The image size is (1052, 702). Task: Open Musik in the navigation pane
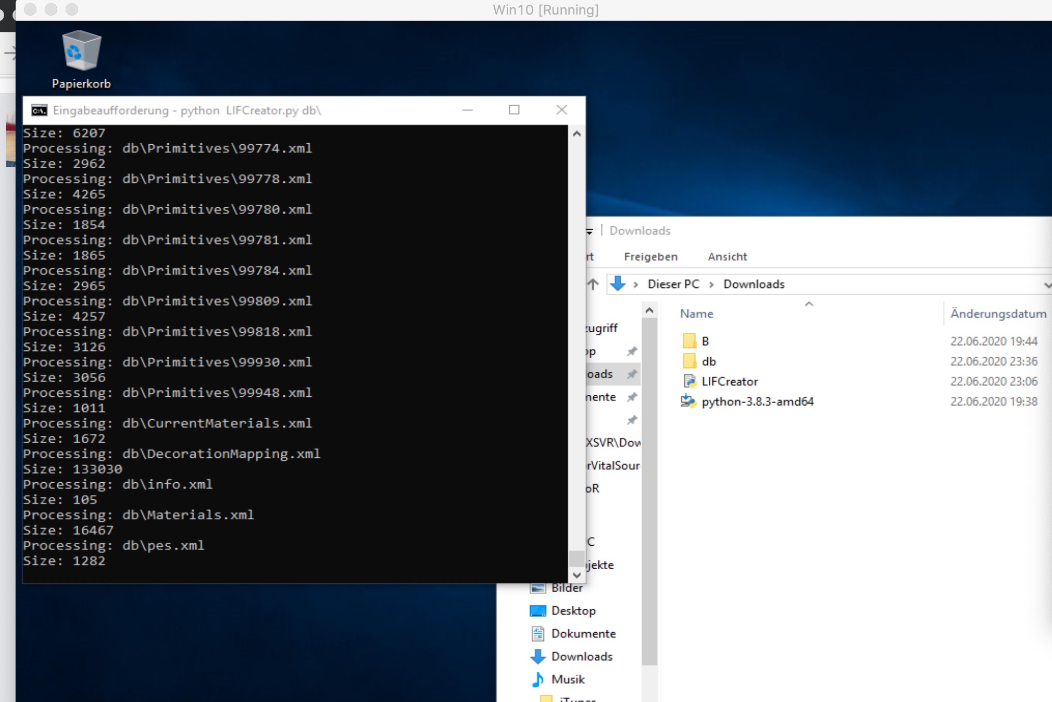568,679
